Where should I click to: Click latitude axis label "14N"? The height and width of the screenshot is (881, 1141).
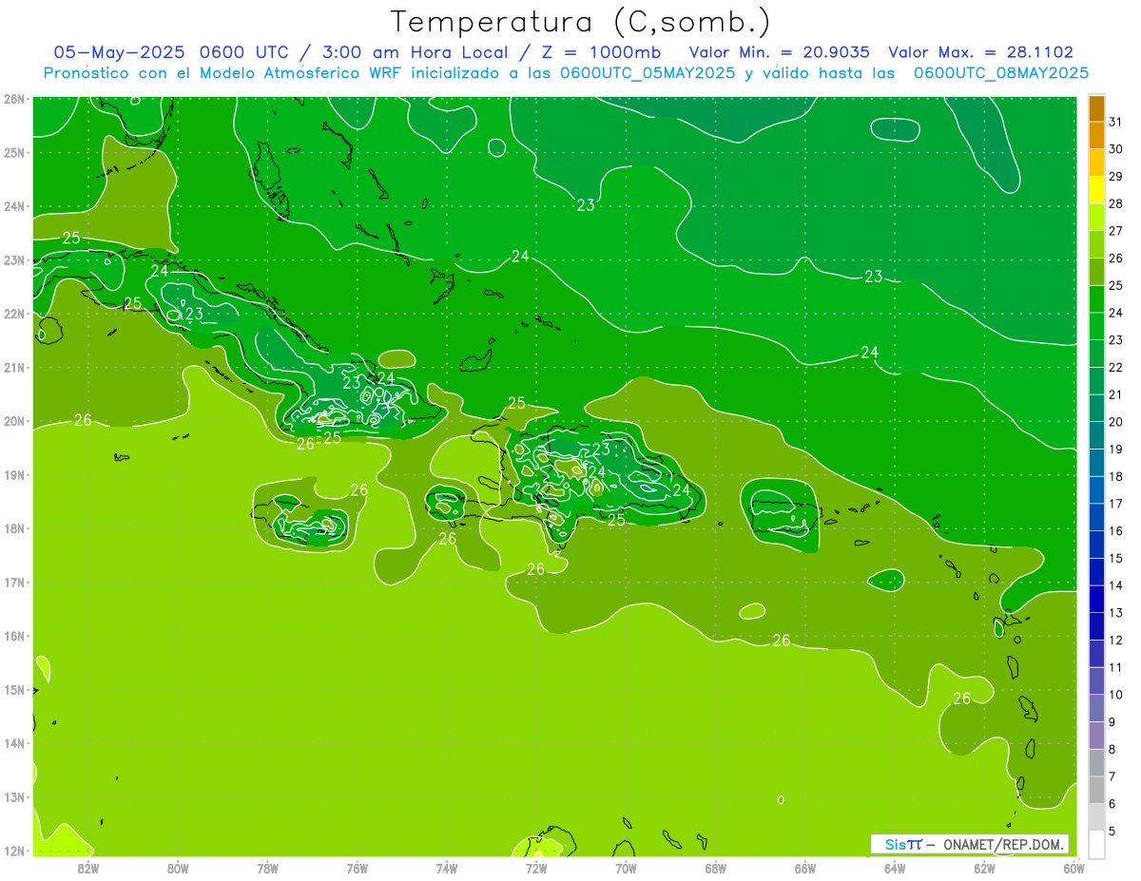14,743
